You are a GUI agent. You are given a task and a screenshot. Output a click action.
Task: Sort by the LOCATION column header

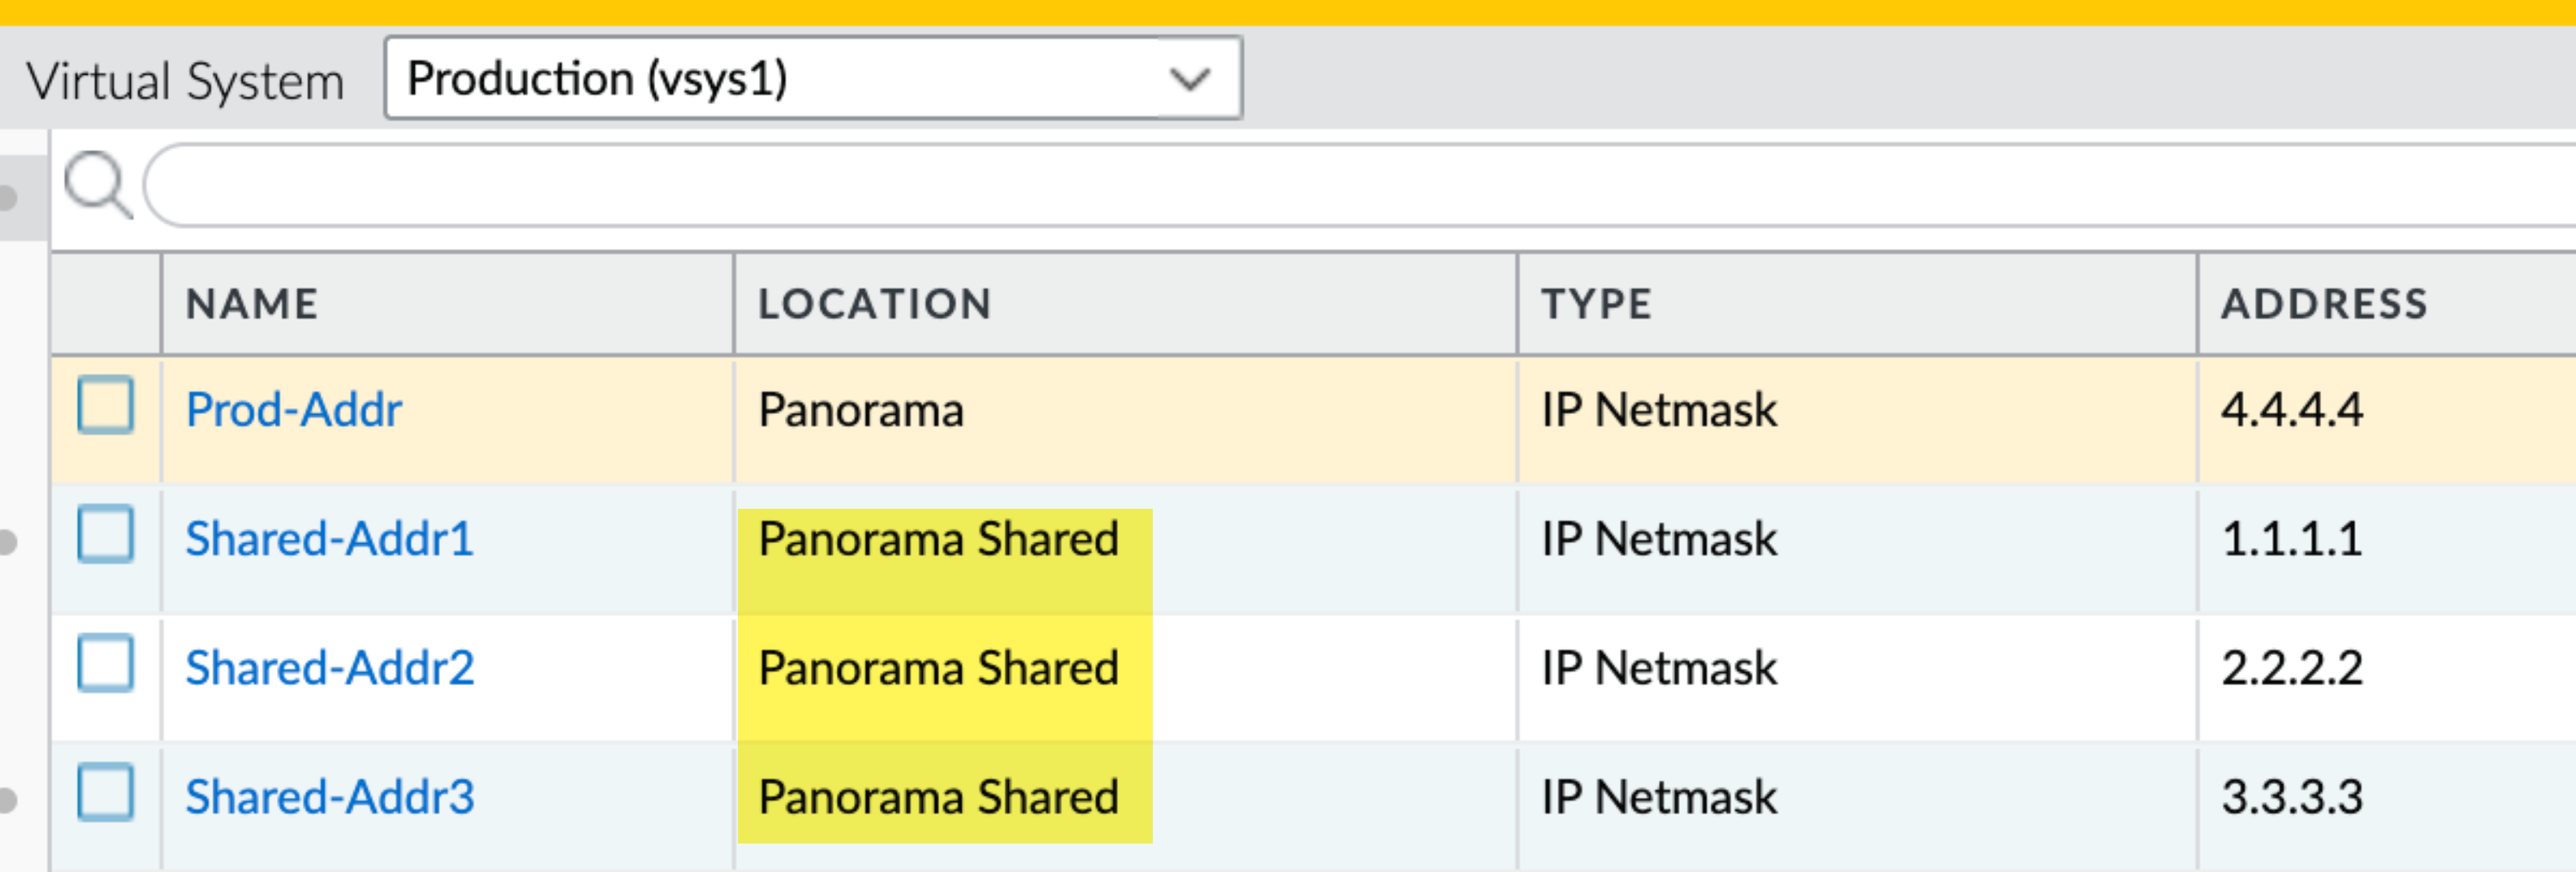coord(874,304)
